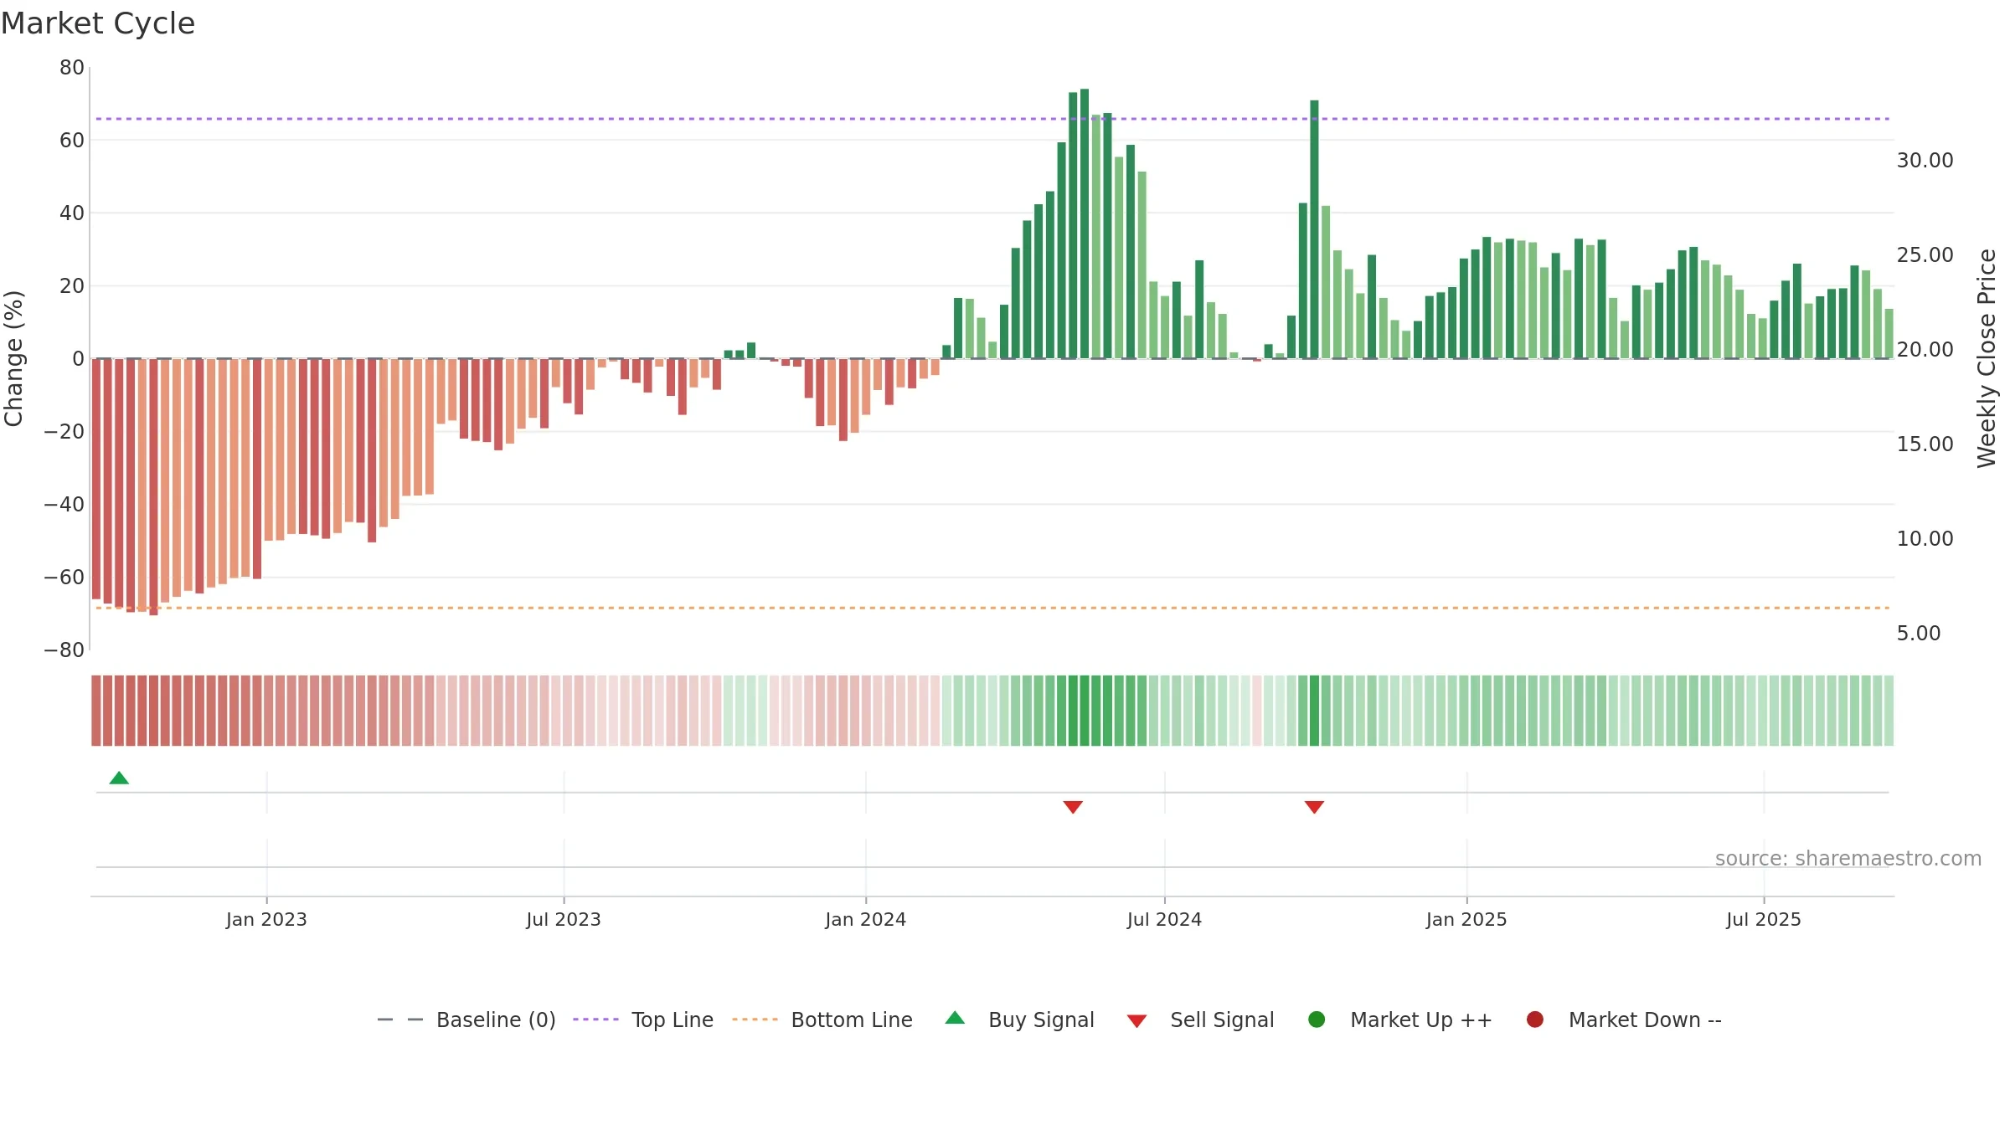Viewport: 2010px width, 1130px height.
Task: Click the 30.00 price axis label
Action: coord(1925,160)
